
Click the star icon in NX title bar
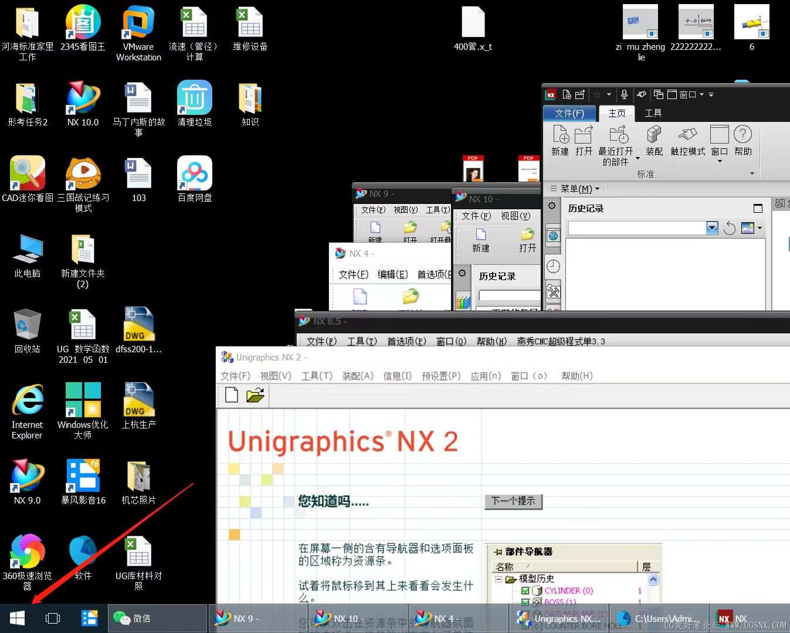tap(597, 94)
